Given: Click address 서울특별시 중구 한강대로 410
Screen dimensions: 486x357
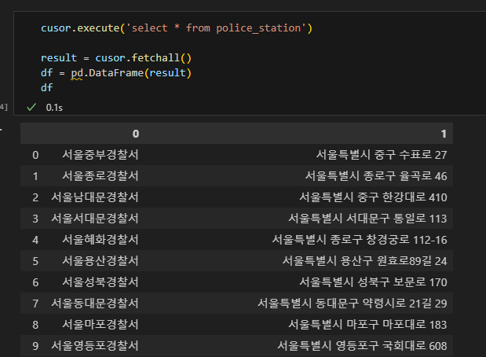Looking at the screenshot, I should (373, 197).
